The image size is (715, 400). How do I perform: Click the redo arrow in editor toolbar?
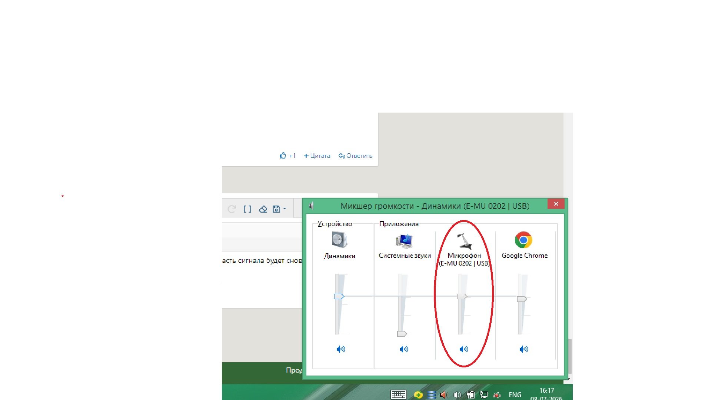(232, 209)
